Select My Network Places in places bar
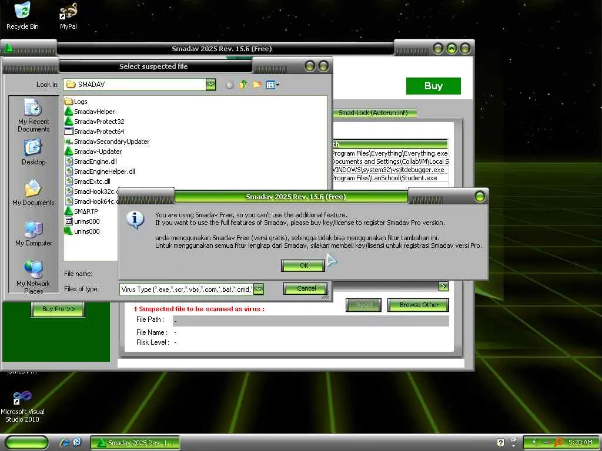This screenshot has height=451, width=602. [34, 277]
